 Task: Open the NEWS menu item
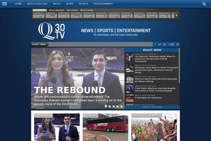tap(70, 4)
